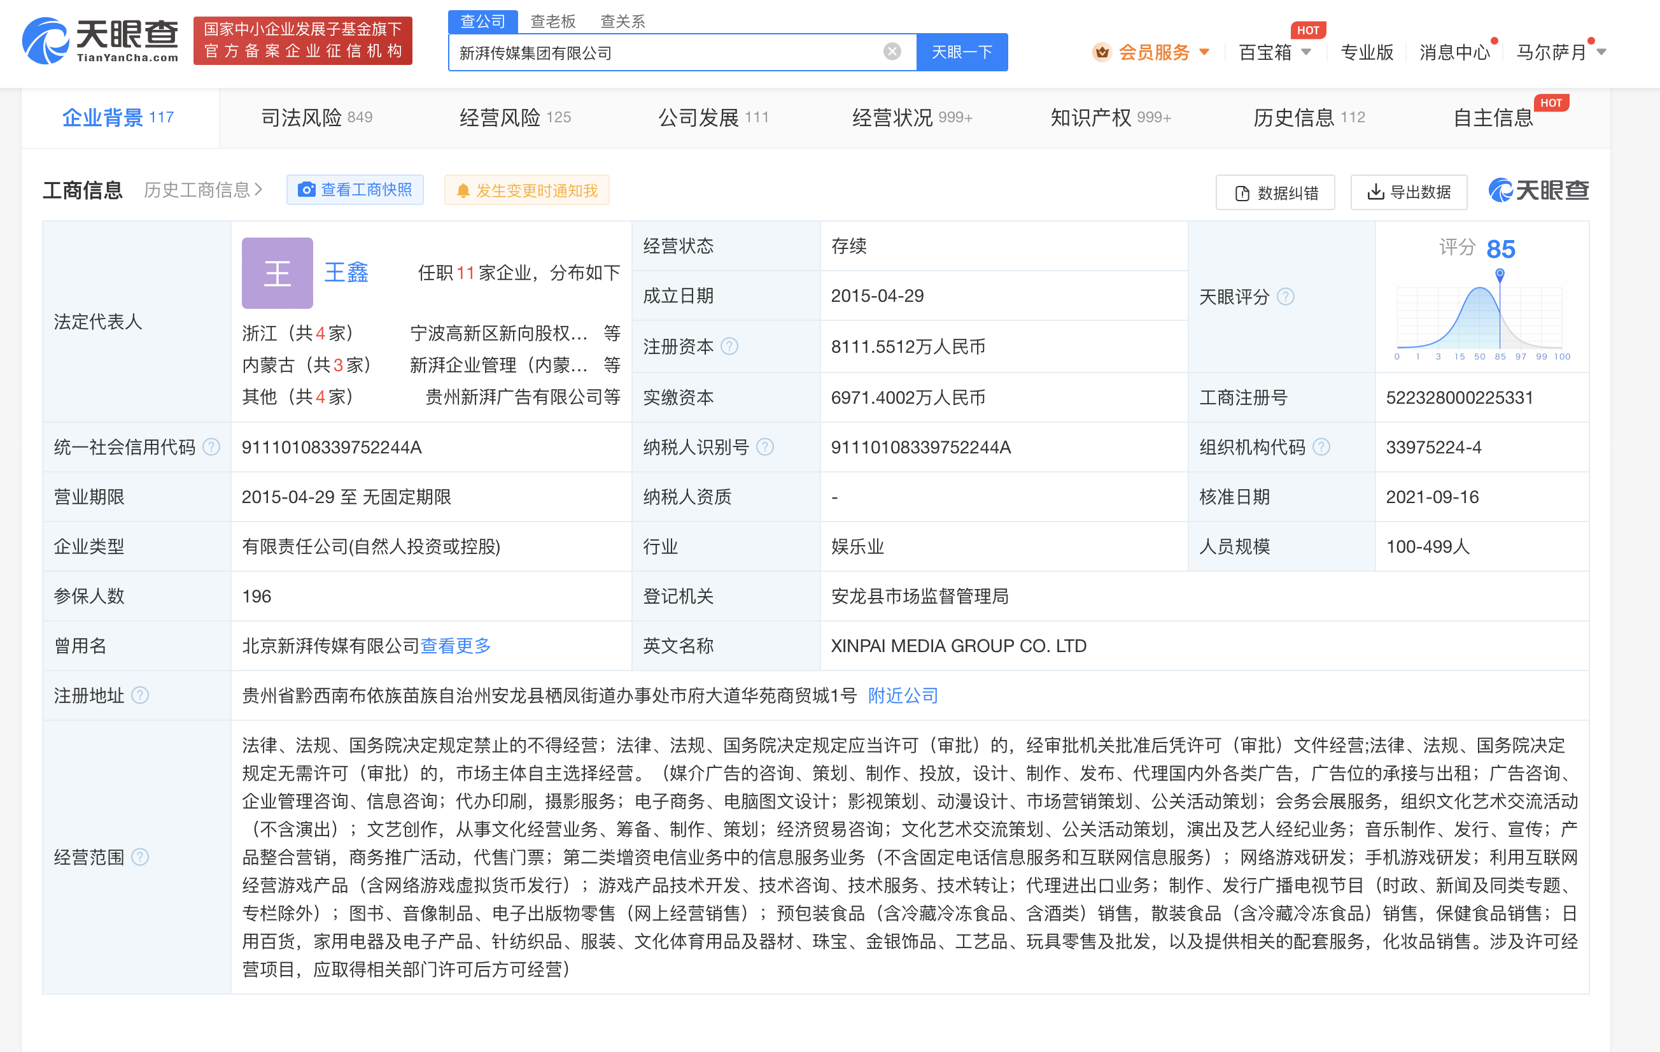
Task: Expand the 马尔萨月 user menu arrow
Action: pos(1601,52)
